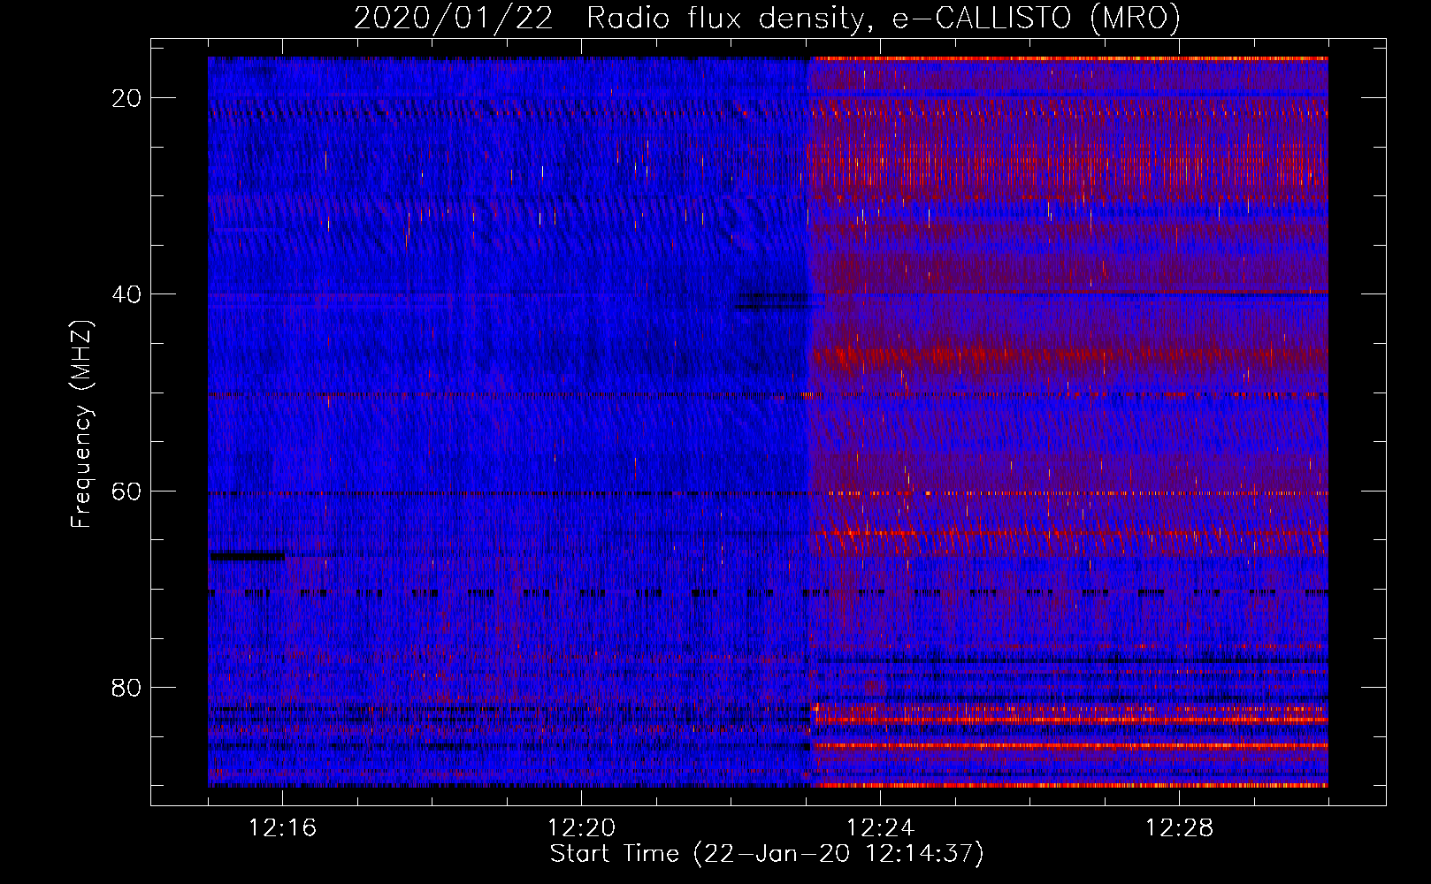Click the 12:16 time tick label
The height and width of the screenshot is (884, 1431).
282,828
